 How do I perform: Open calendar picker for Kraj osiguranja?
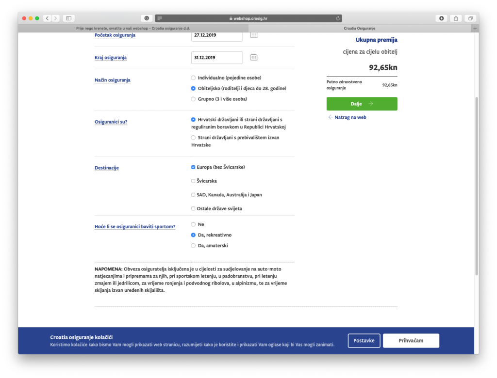[x=253, y=58]
